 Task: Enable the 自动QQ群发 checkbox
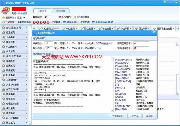click(57, 17)
